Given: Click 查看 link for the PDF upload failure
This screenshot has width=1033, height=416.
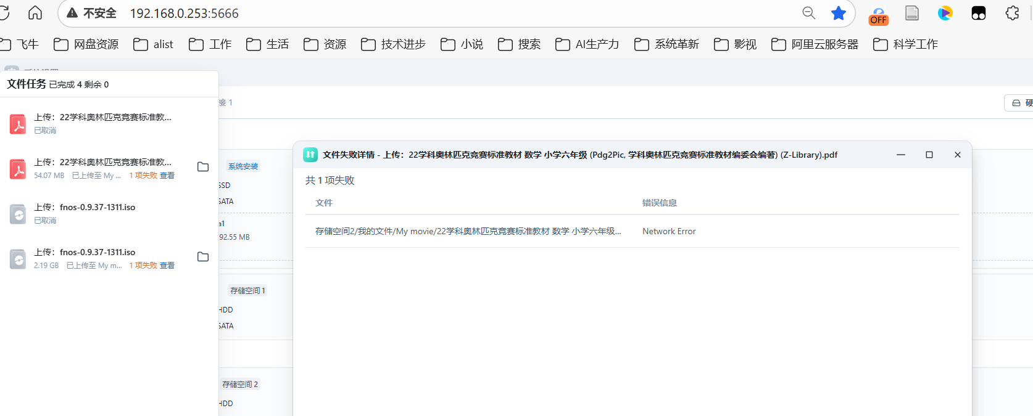Looking at the screenshot, I should [x=167, y=176].
